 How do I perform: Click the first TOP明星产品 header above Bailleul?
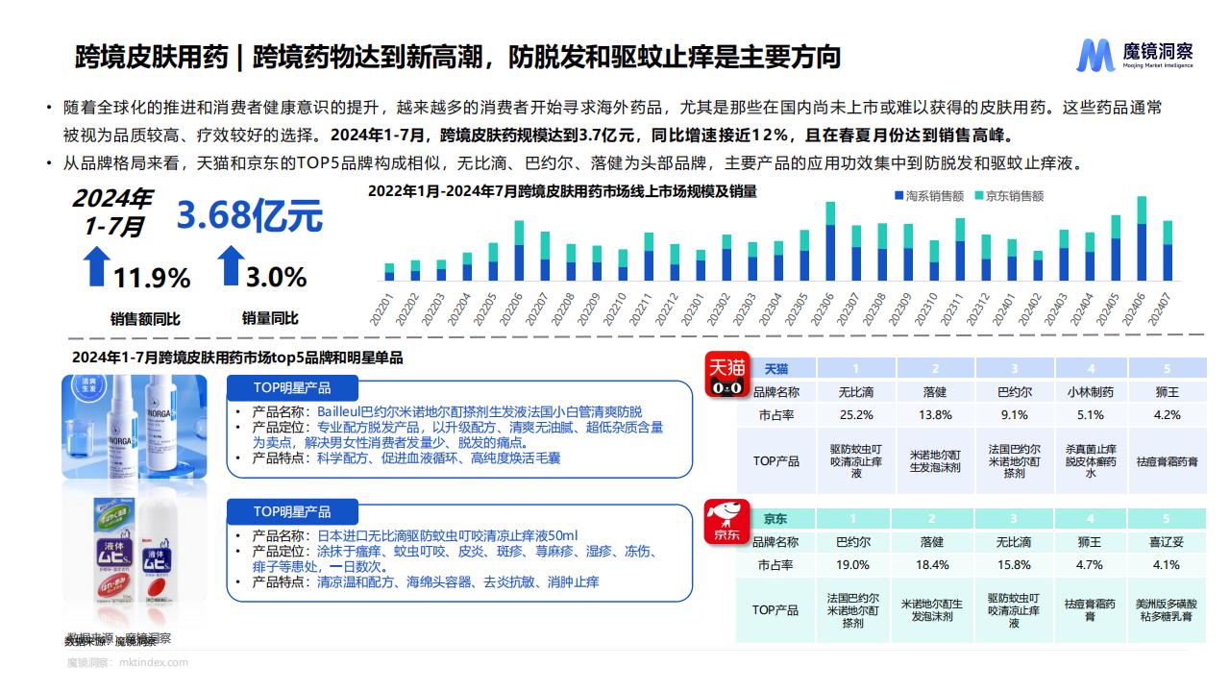(290, 388)
